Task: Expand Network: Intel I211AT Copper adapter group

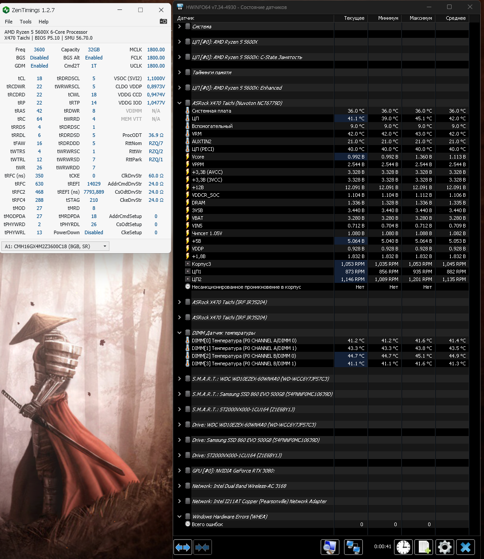Action: pyautogui.click(x=179, y=501)
